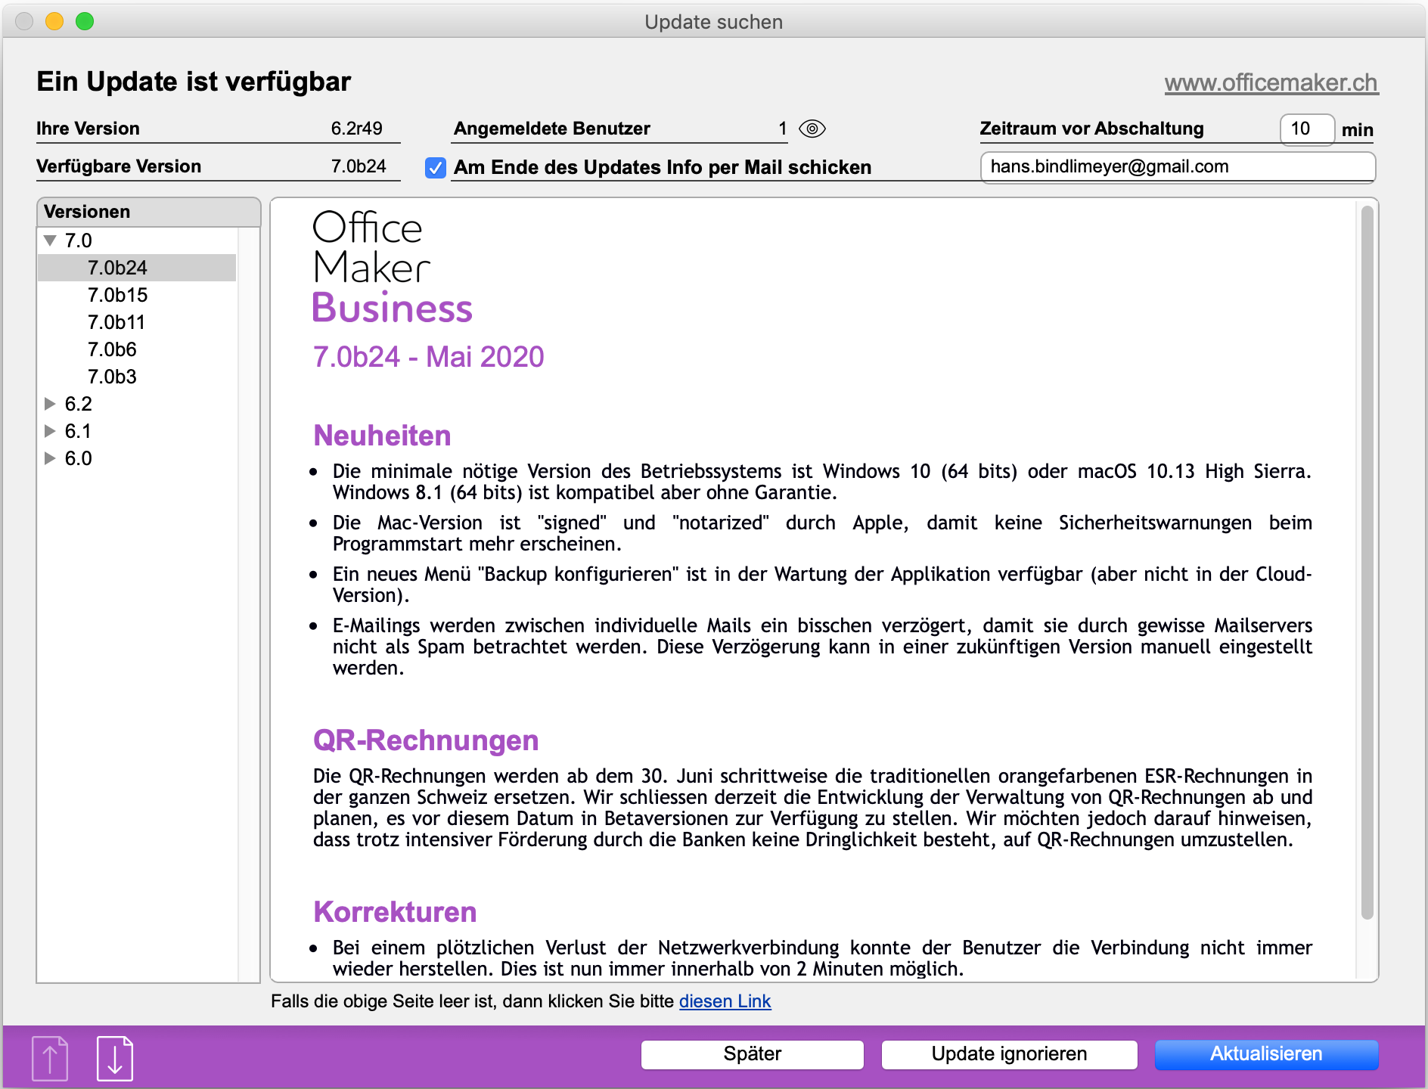Click the 'Ihre Version' value 6.2r49
The image size is (1428, 1089).
pyautogui.click(x=357, y=129)
